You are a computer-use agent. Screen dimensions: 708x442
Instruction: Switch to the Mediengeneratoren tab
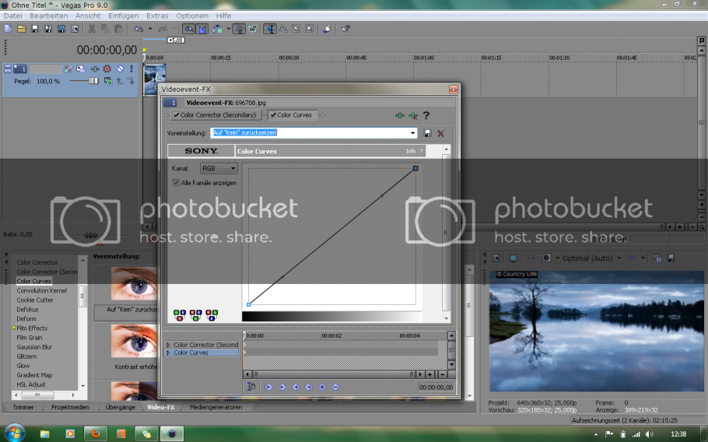click(x=216, y=407)
